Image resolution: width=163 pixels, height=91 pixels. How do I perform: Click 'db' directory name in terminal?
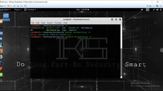[x=32, y=30]
